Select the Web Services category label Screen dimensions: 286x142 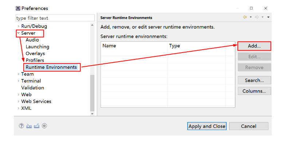pos(36,101)
